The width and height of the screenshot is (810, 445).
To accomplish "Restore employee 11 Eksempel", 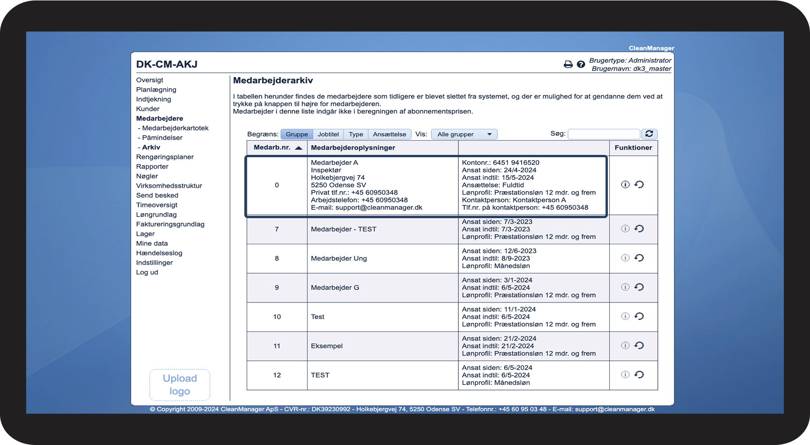I will 639,346.
